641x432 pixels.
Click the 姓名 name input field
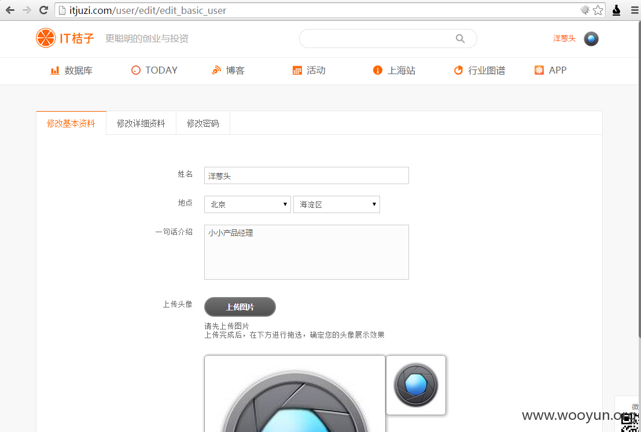[x=307, y=175]
